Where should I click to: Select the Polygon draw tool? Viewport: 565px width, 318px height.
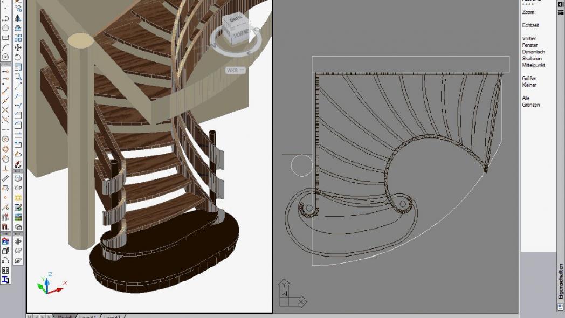[5, 28]
